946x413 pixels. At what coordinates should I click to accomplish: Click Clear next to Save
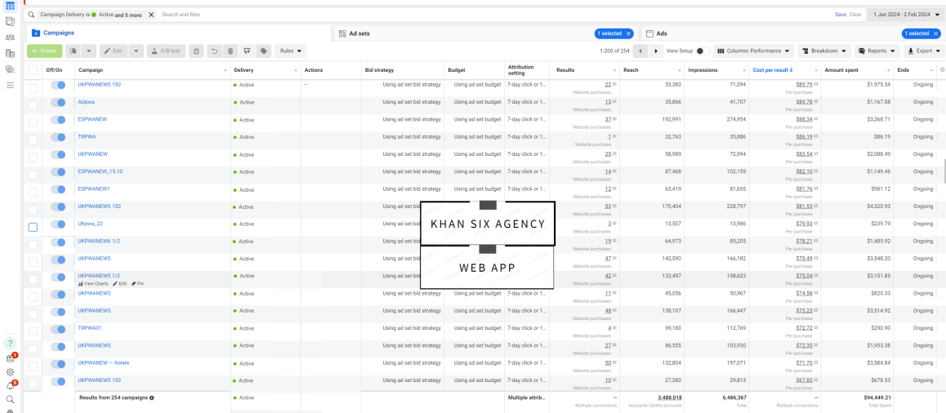pyautogui.click(x=855, y=15)
